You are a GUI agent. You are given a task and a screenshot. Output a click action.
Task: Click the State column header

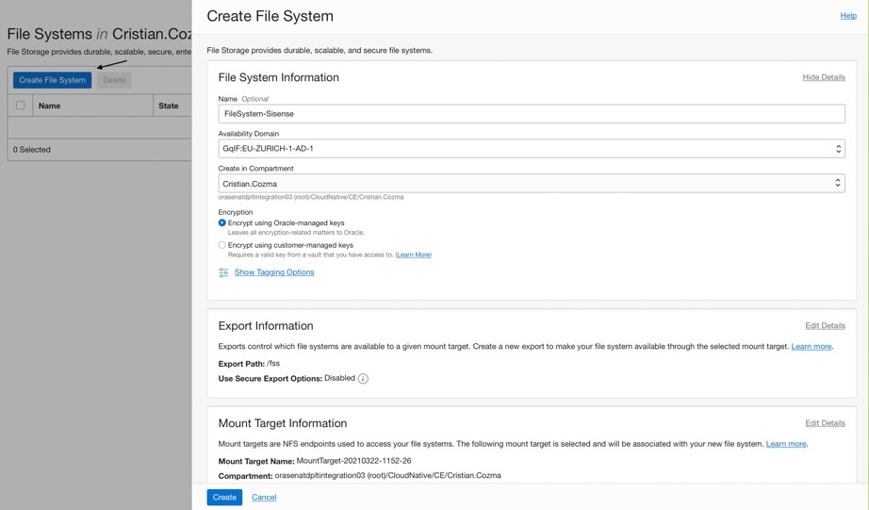pos(169,106)
